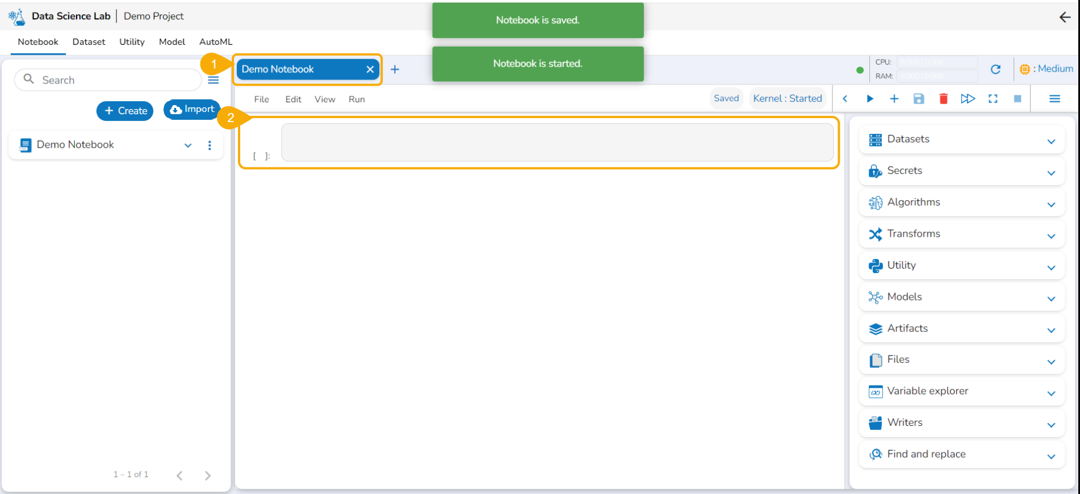Refresh CPU and RAM usage

(995, 69)
